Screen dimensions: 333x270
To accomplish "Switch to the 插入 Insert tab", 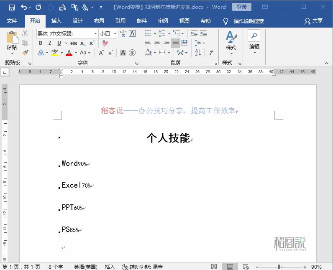I will 56,21.
